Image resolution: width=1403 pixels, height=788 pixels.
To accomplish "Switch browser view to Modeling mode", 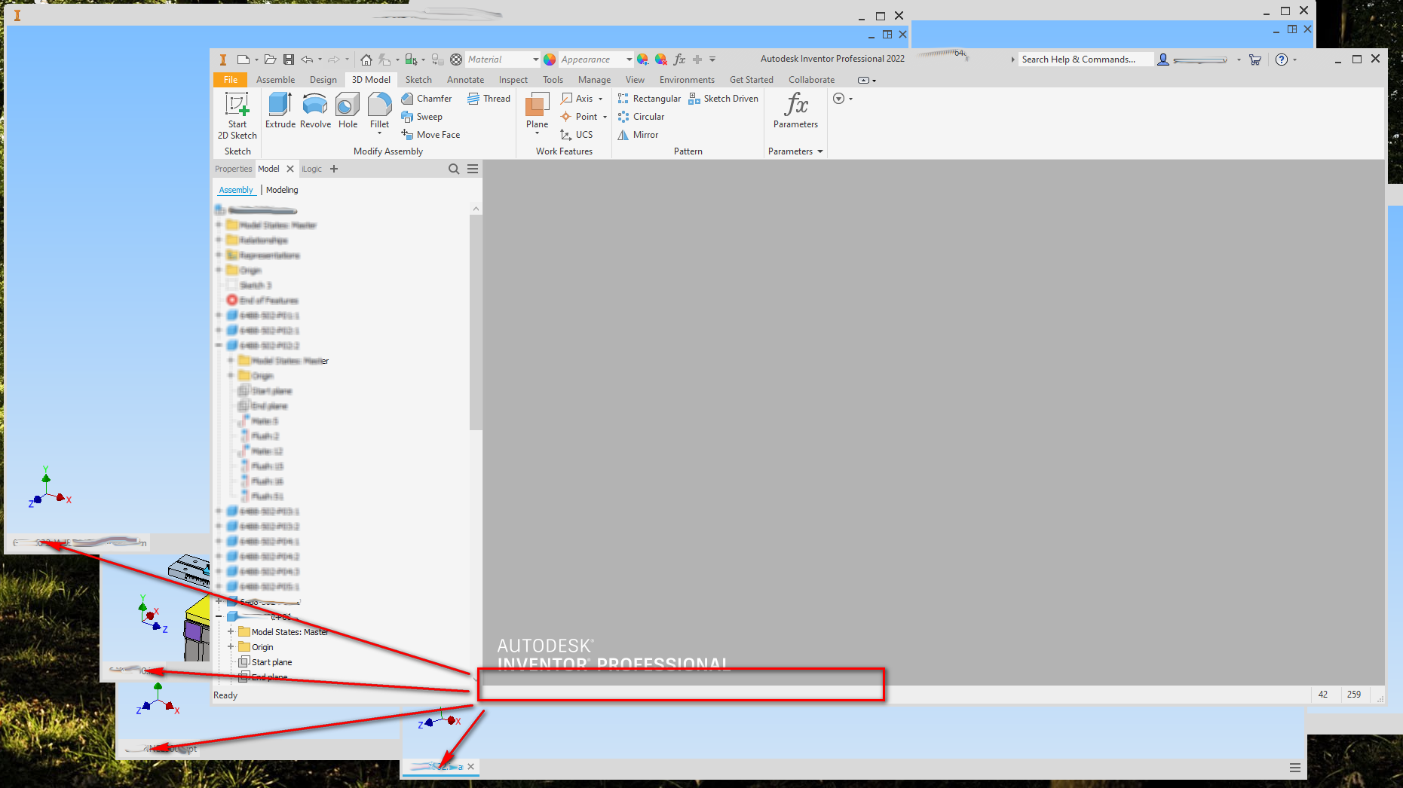I will click(281, 189).
